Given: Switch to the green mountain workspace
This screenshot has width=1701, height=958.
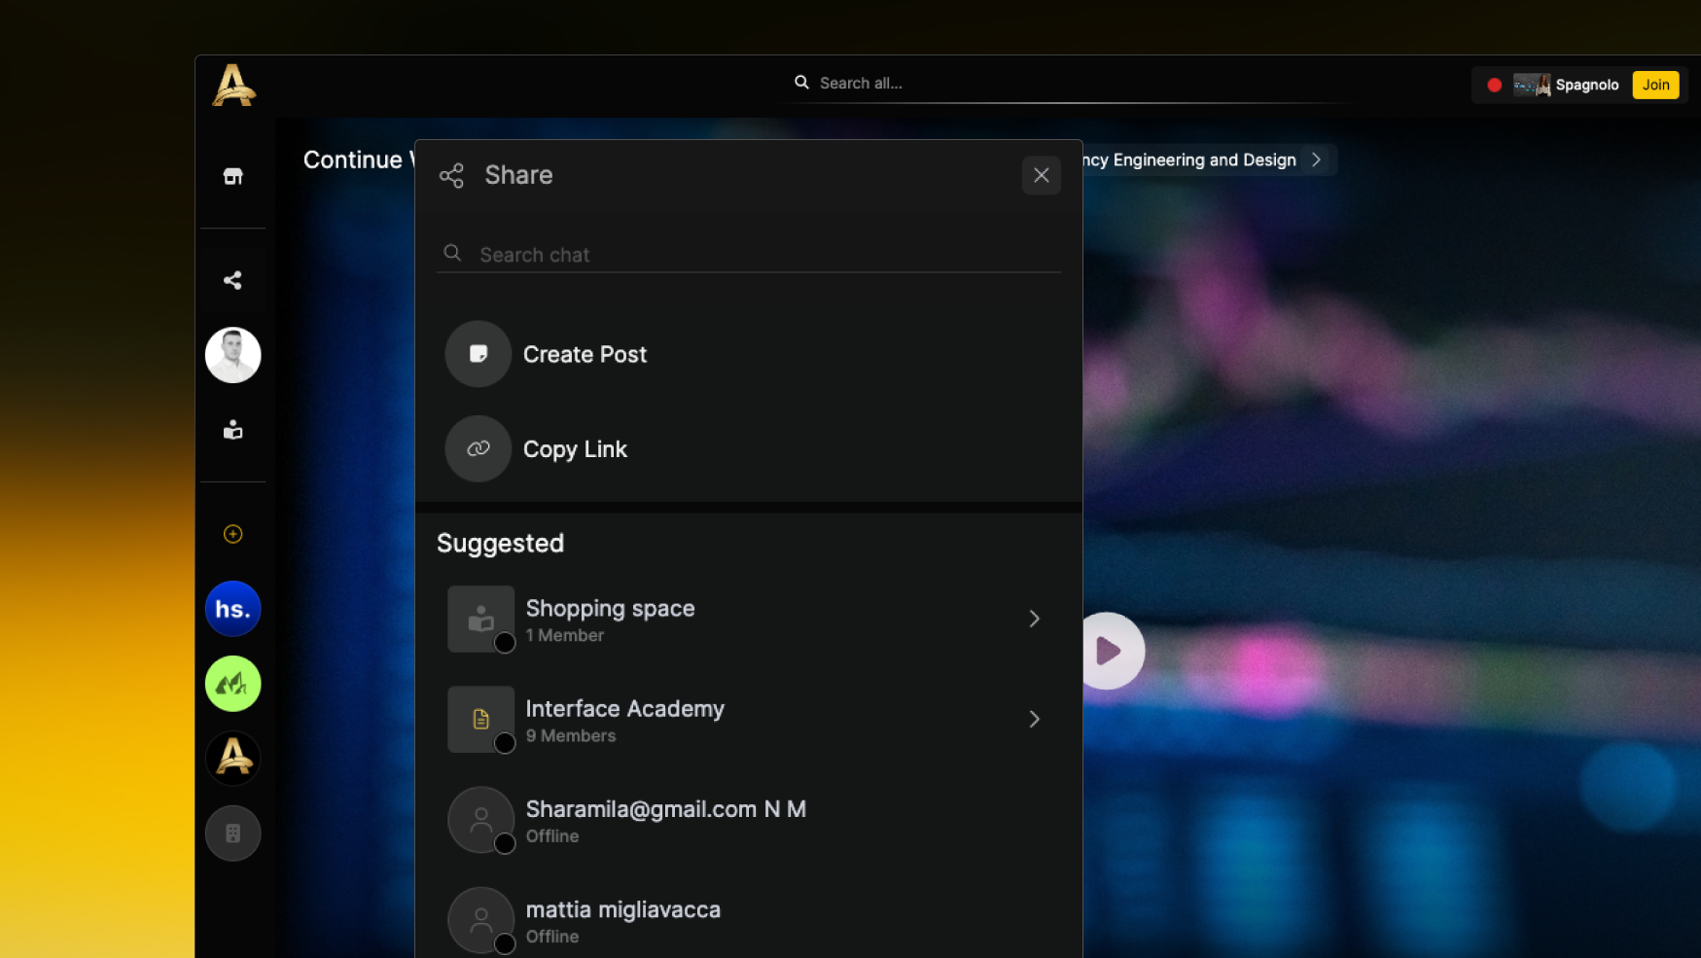Looking at the screenshot, I should [232, 684].
